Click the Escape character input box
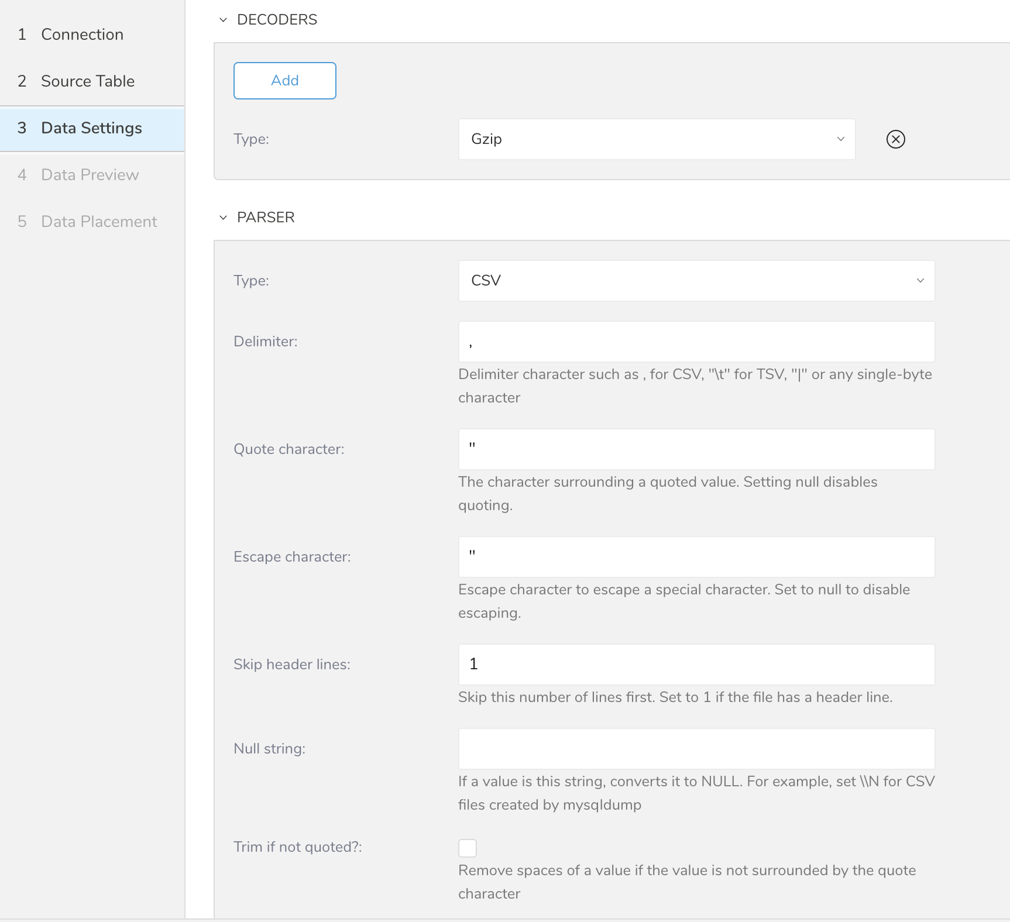The image size is (1010, 922). (x=696, y=557)
